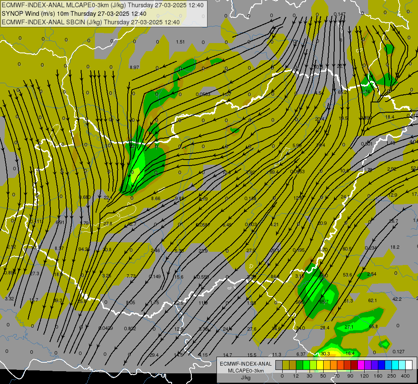
Task: Click the map value 28.4
Action: point(324,328)
